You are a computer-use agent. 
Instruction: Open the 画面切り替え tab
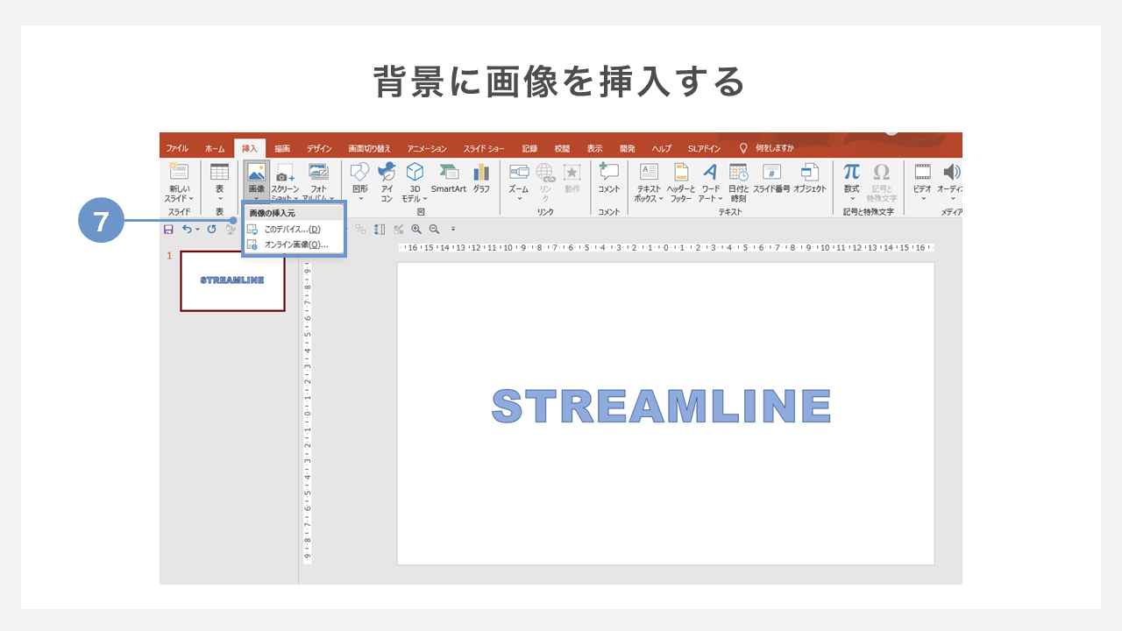(x=369, y=148)
